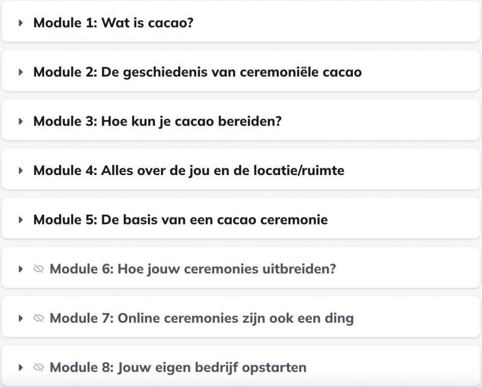The width and height of the screenshot is (482, 388).
Task: Click the Module 8 expand arrow
Action: (x=21, y=367)
